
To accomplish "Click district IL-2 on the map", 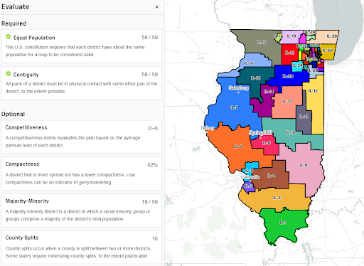I will [277, 198].
